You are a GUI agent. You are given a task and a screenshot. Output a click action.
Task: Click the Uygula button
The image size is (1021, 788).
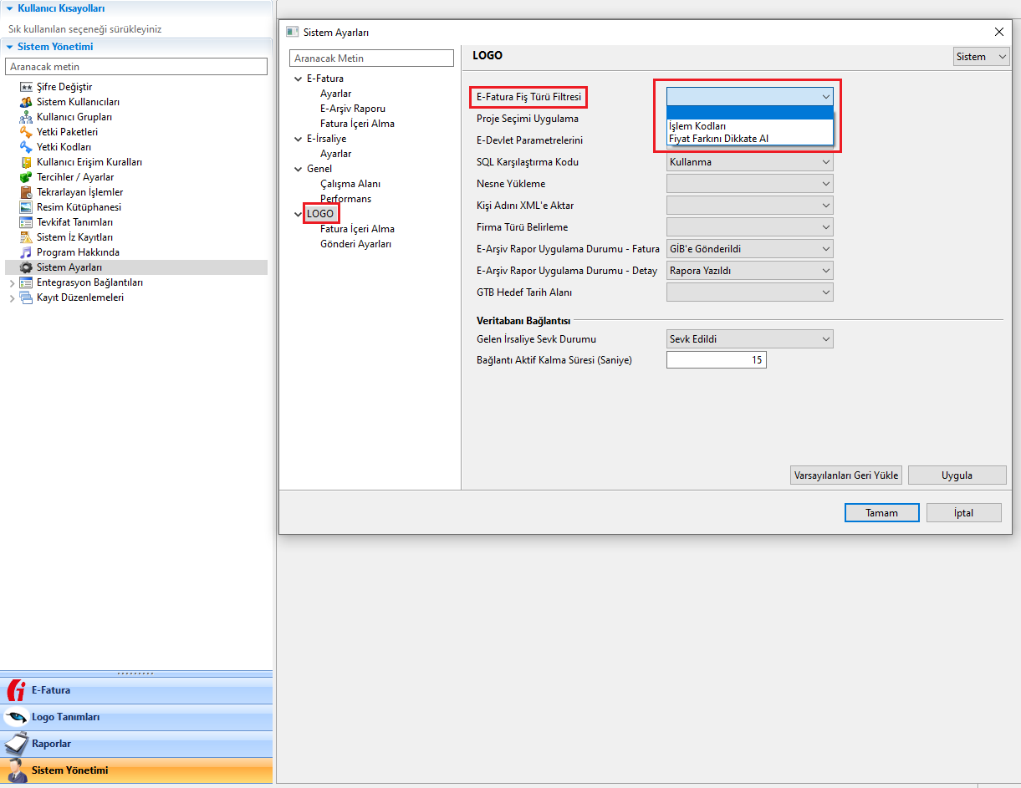click(x=957, y=475)
